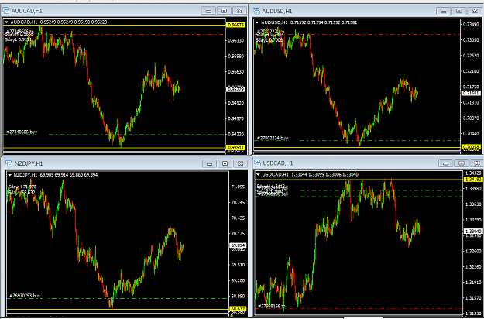The image size is (484, 319).
Task: Click the yellow 1.34182 price tag on USDCAD
Action: point(473,180)
